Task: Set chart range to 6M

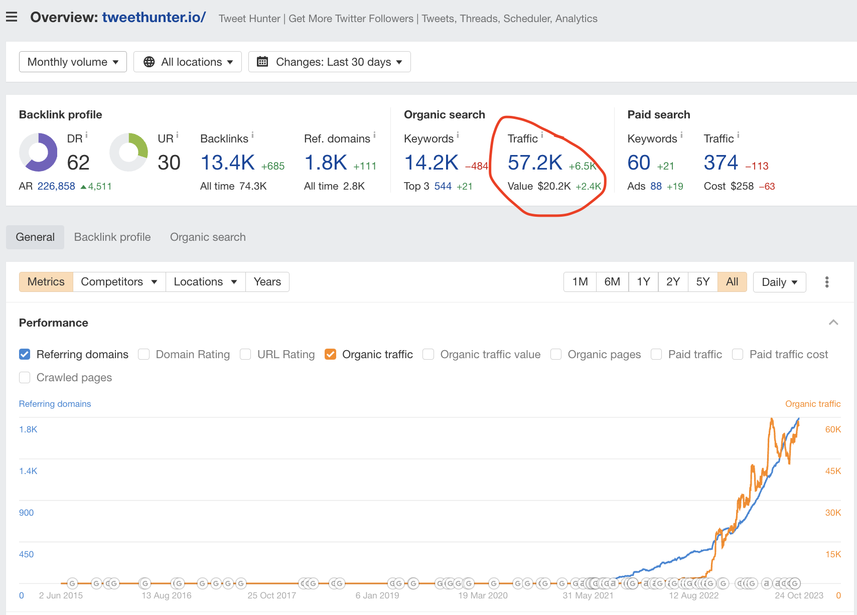Action: pyautogui.click(x=612, y=282)
